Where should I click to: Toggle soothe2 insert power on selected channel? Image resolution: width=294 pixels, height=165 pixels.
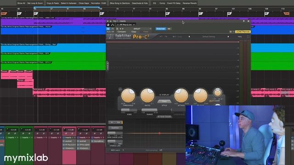click(64, 141)
